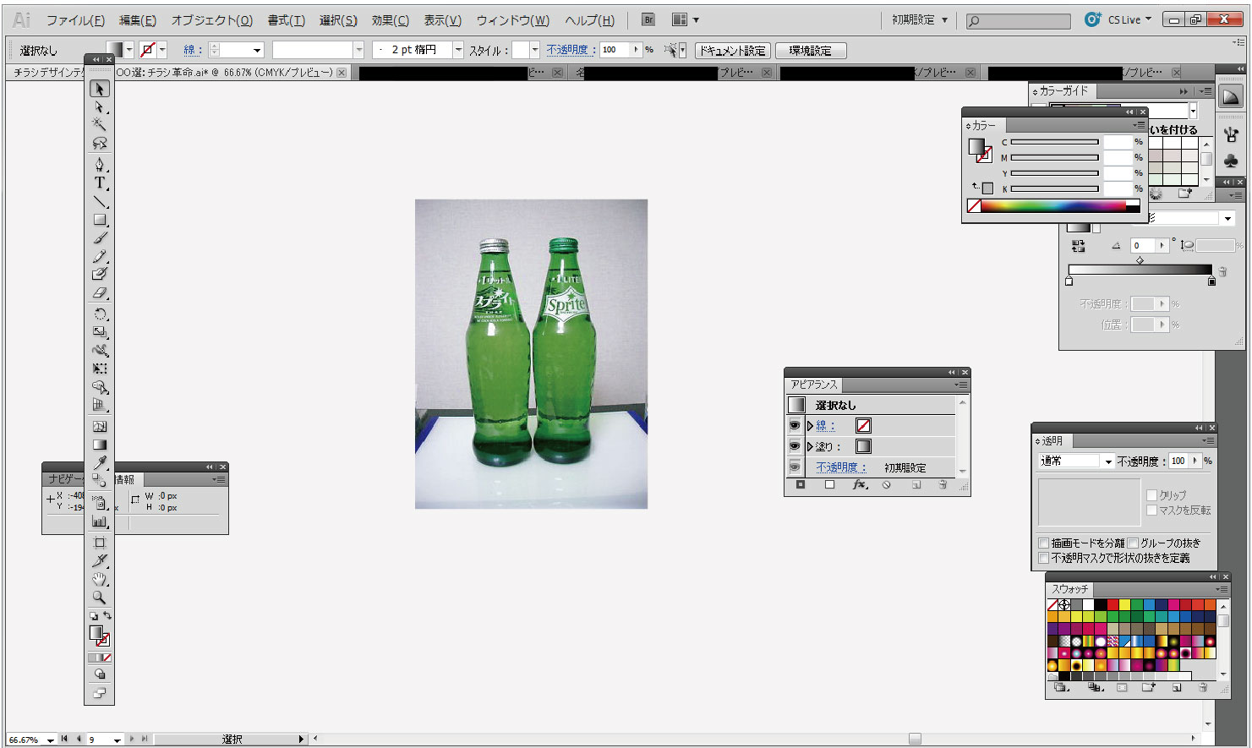Select the Magic Wand tool
This screenshot has height=748, width=1252.
coord(99,125)
